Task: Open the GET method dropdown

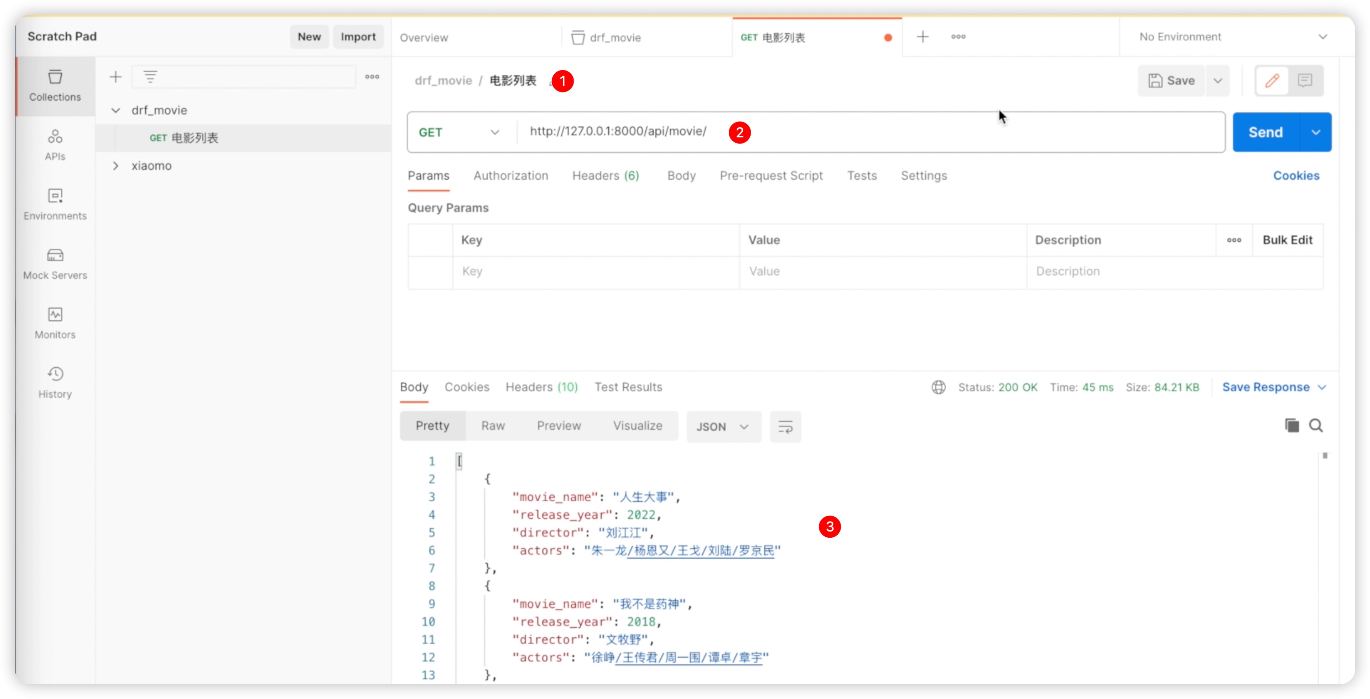Action: [460, 132]
